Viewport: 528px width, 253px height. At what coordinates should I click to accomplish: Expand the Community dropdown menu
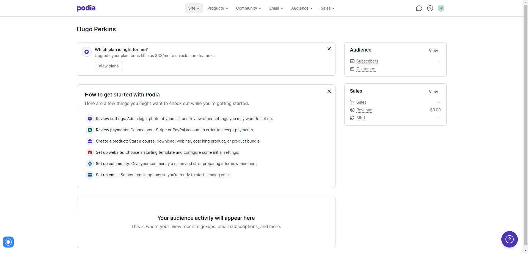click(x=249, y=8)
